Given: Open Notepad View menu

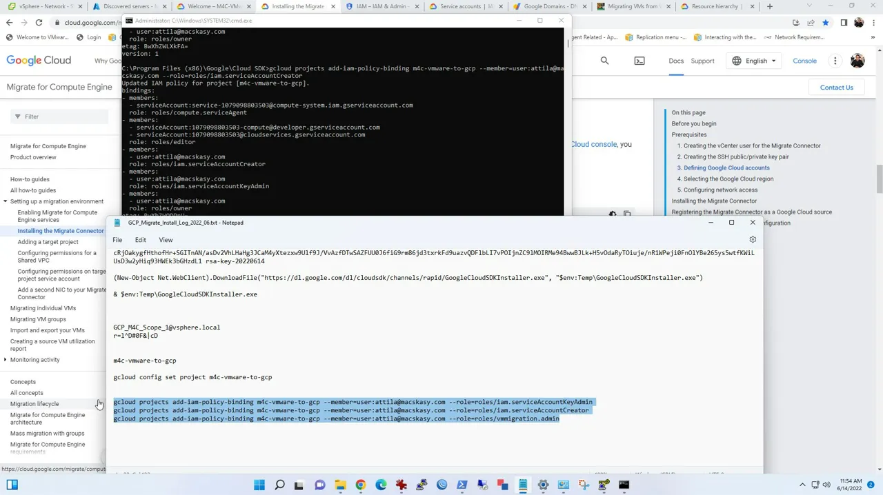Looking at the screenshot, I should tap(166, 240).
